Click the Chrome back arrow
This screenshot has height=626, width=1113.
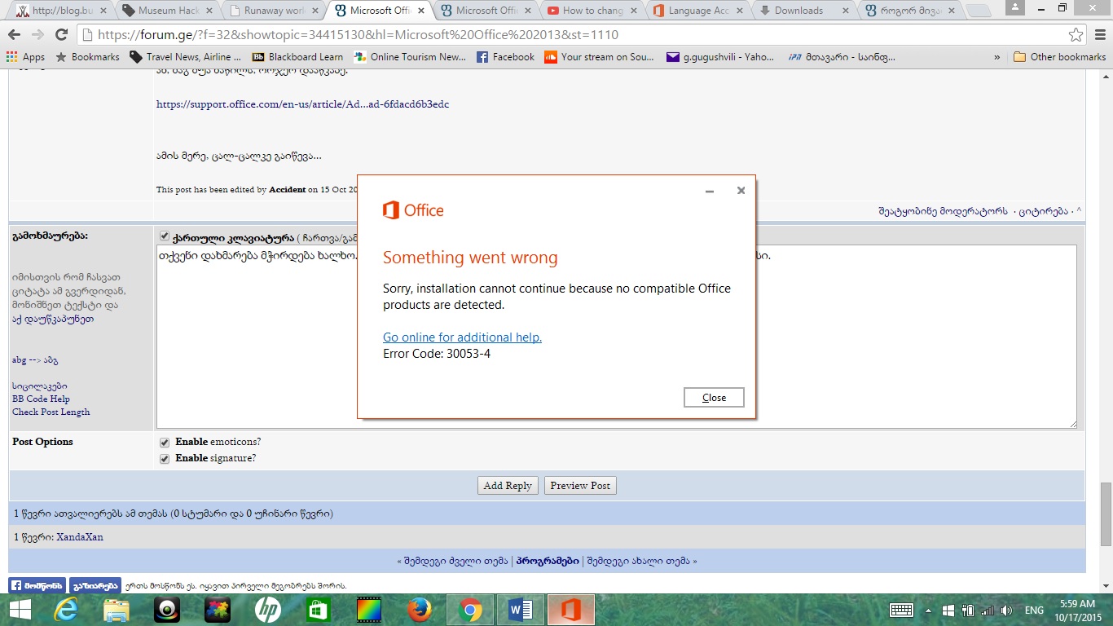click(15, 35)
